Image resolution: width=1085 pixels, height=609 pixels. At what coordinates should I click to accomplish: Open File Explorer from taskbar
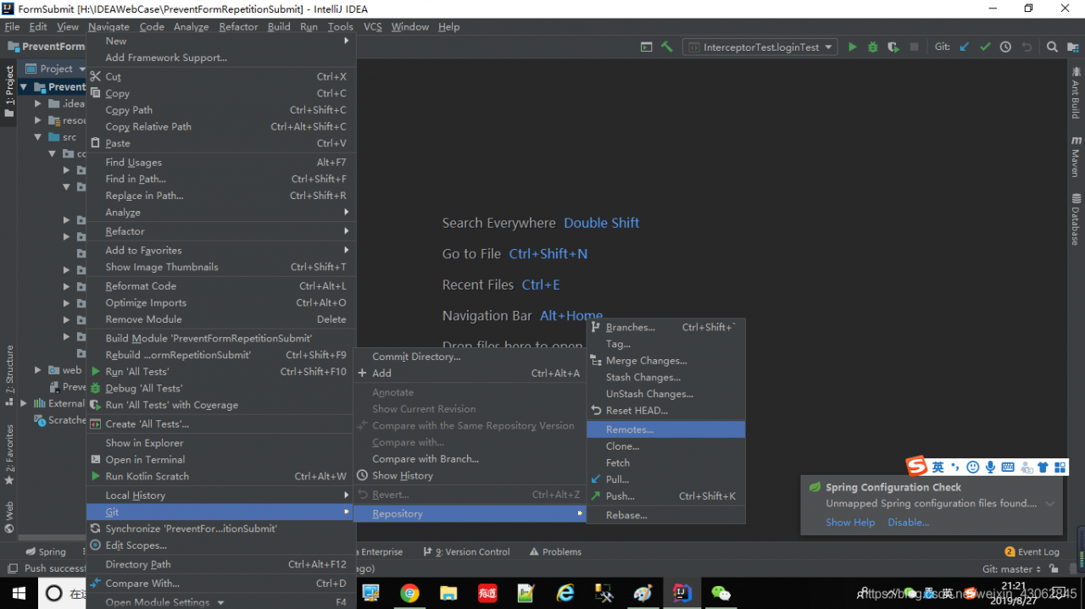tap(448, 593)
